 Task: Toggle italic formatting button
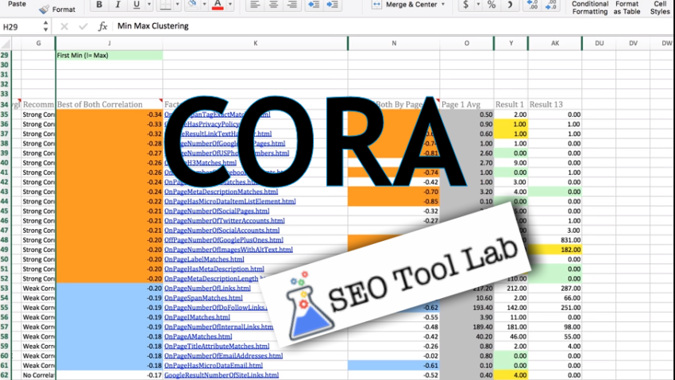click(x=118, y=5)
